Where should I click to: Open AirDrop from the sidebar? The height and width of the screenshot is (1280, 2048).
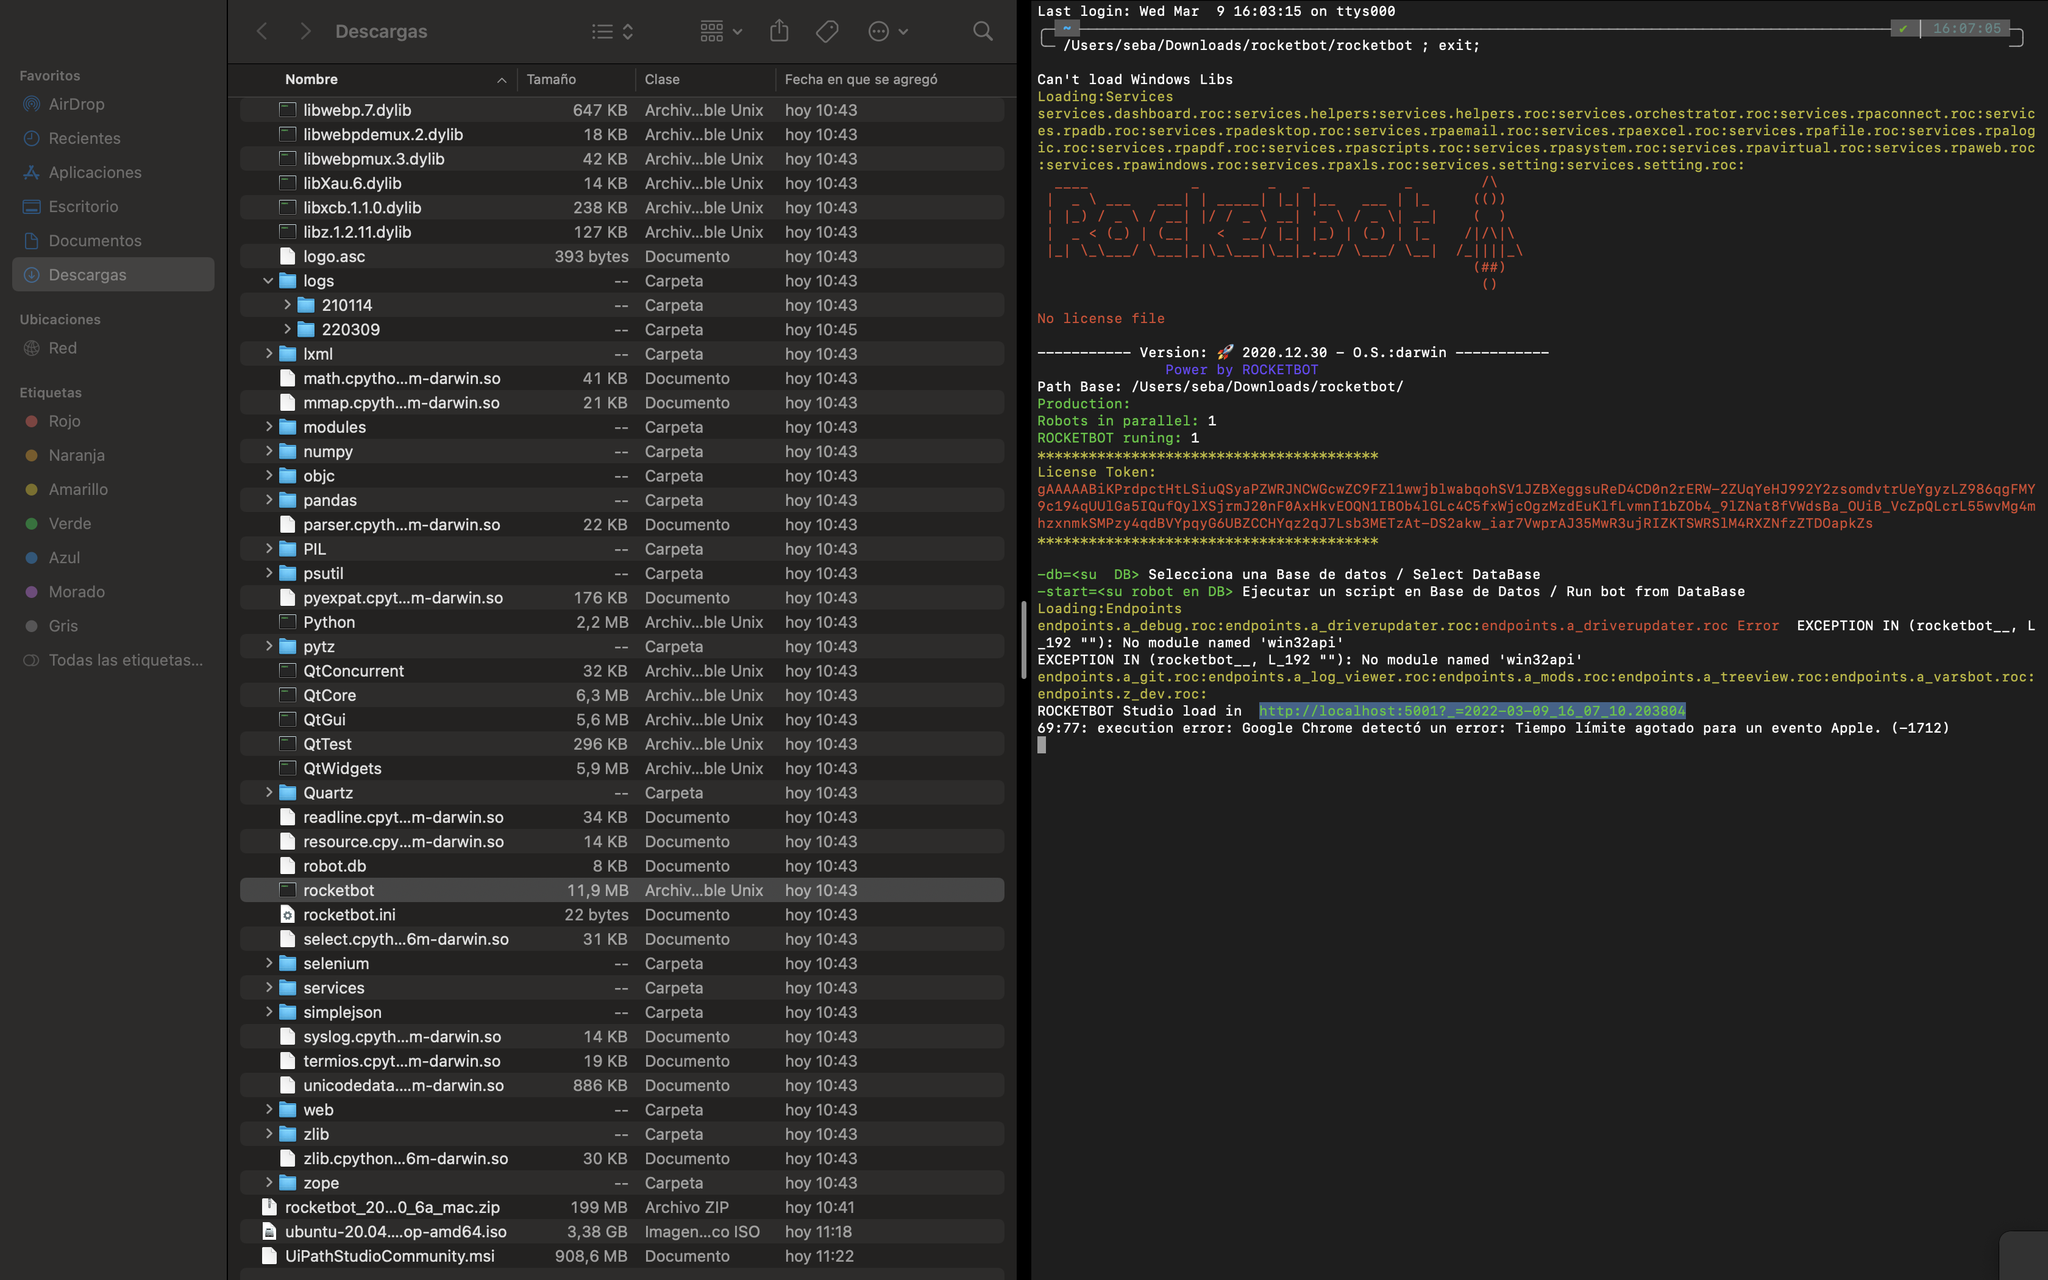(x=76, y=104)
